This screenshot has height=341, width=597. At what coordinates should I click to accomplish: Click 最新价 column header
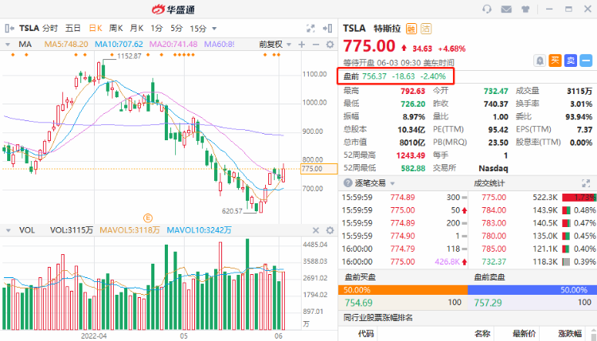click(525, 334)
